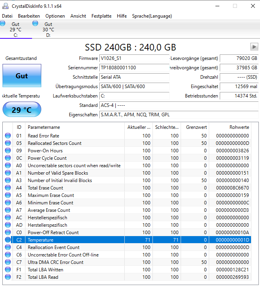Click status orb for Total Erase Count
The width and height of the screenshot is (260, 287).
pyautogui.click(x=8, y=188)
